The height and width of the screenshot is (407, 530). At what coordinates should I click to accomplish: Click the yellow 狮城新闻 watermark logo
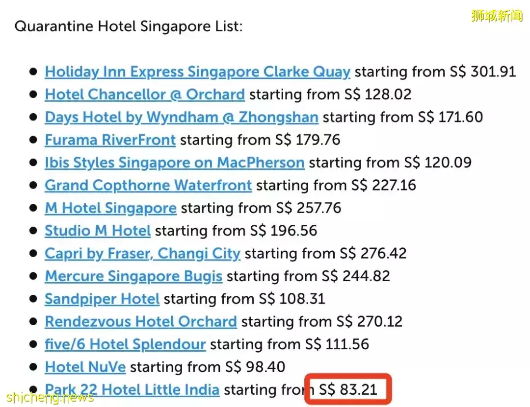pyautogui.click(x=497, y=16)
